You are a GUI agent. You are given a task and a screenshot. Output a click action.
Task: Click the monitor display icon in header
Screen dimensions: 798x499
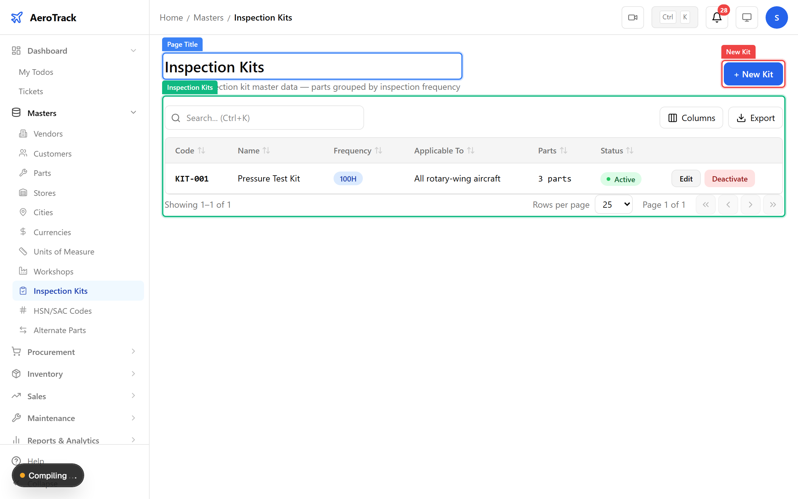pyautogui.click(x=747, y=17)
